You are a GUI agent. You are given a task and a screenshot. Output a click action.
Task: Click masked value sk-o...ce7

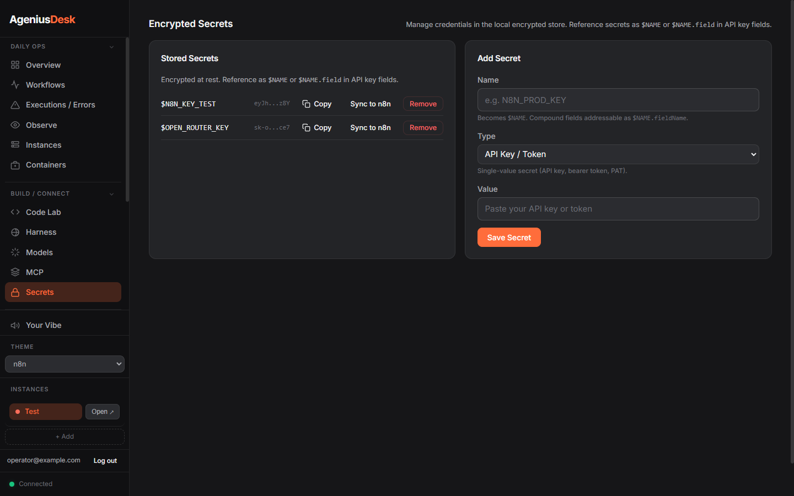tap(272, 127)
